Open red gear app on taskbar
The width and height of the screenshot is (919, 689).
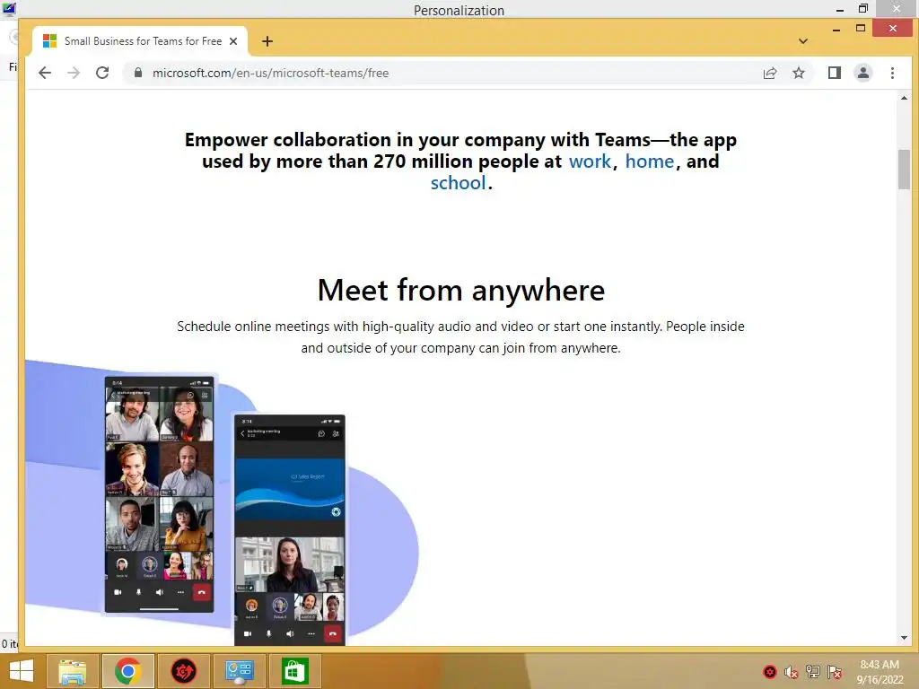[x=183, y=671]
